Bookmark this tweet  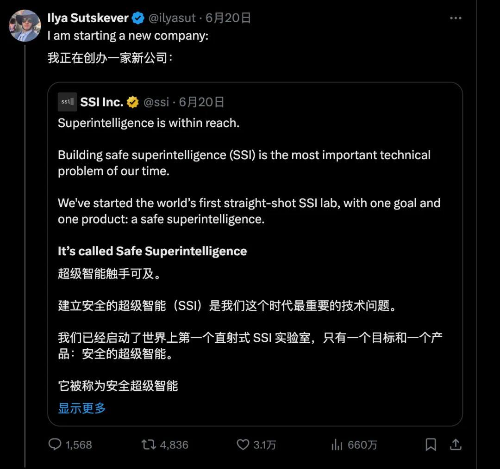coord(431,444)
